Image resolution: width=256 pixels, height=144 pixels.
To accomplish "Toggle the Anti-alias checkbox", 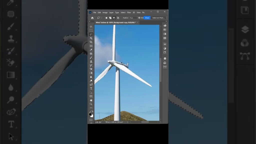I will 139,18.
